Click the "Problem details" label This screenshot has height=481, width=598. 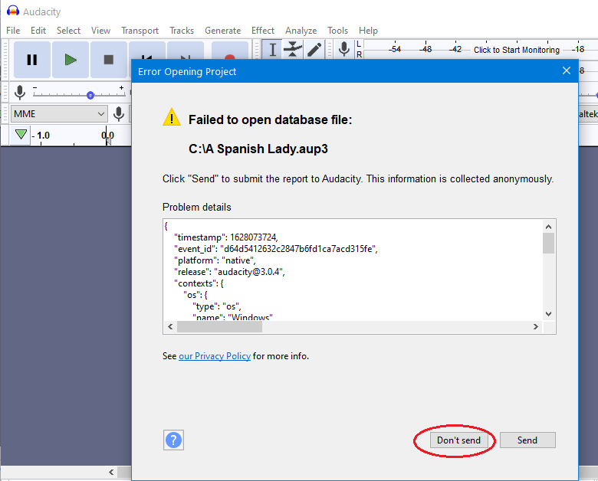pyautogui.click(x=197, y=207)
